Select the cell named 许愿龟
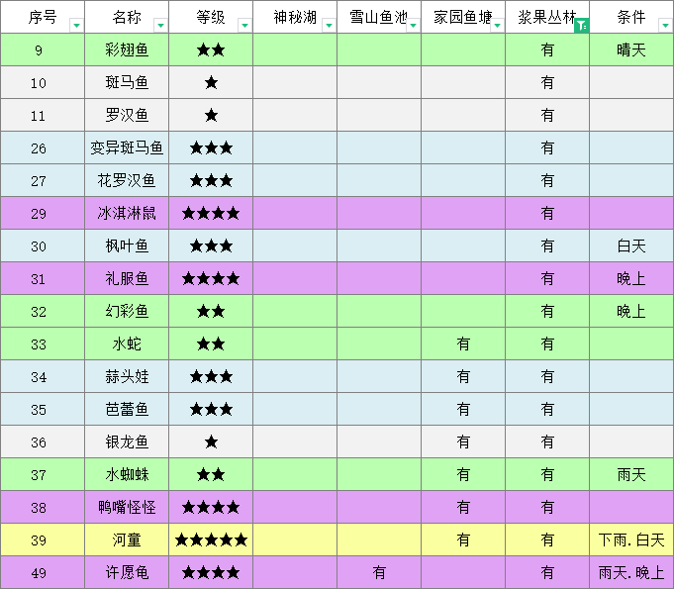 click(x=127, y=572)
